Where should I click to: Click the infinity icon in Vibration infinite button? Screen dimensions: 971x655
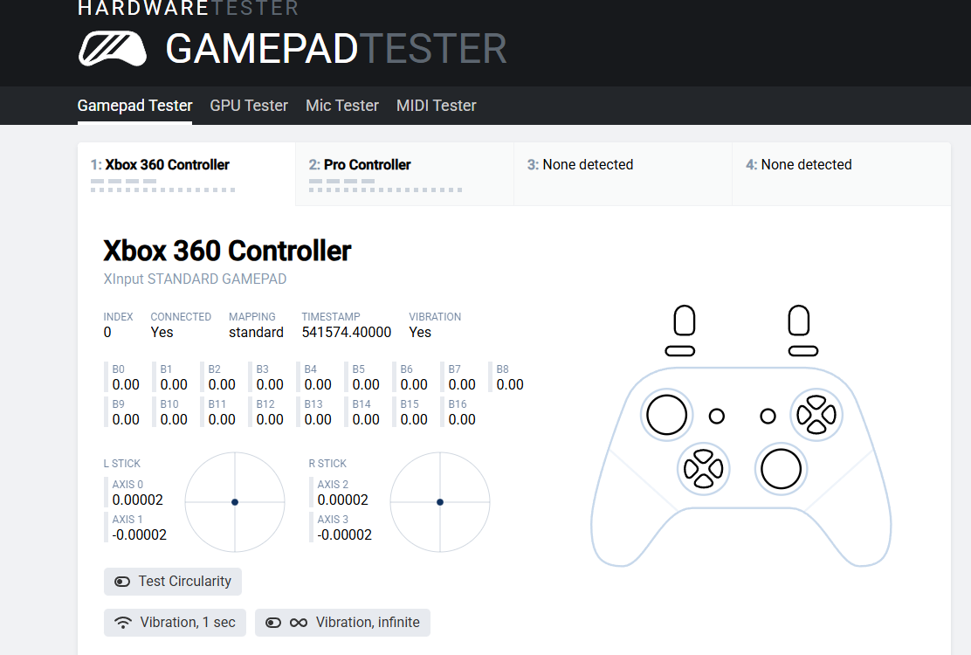pyautogui.click(x=299, y=622)
